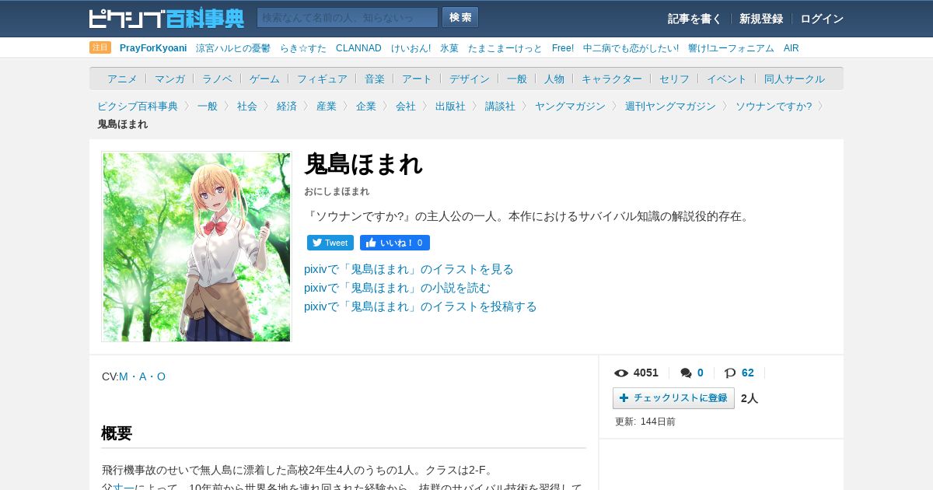Image resolution: width=933 pixels, height=490 pixels.
Task: Go to 社会 breadcrumb
Action: 247,106
